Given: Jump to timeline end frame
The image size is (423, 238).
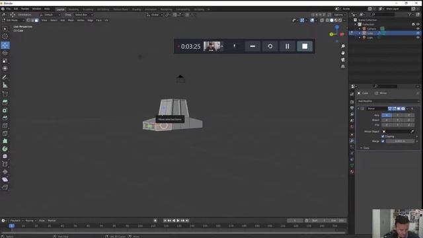Looking at the screenshot, I should click(187, 220).
